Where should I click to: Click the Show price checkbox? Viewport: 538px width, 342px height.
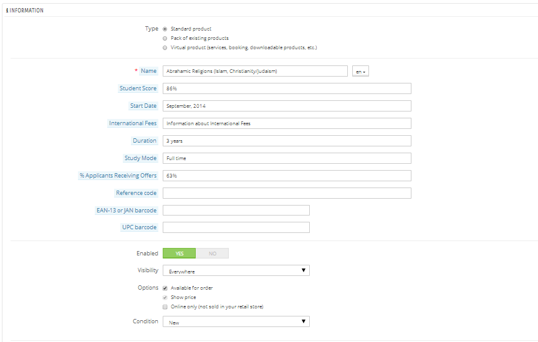click(165, 297)
